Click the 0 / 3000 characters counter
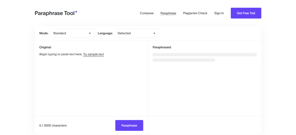This screenshot has width=296, height=135. 53,125
